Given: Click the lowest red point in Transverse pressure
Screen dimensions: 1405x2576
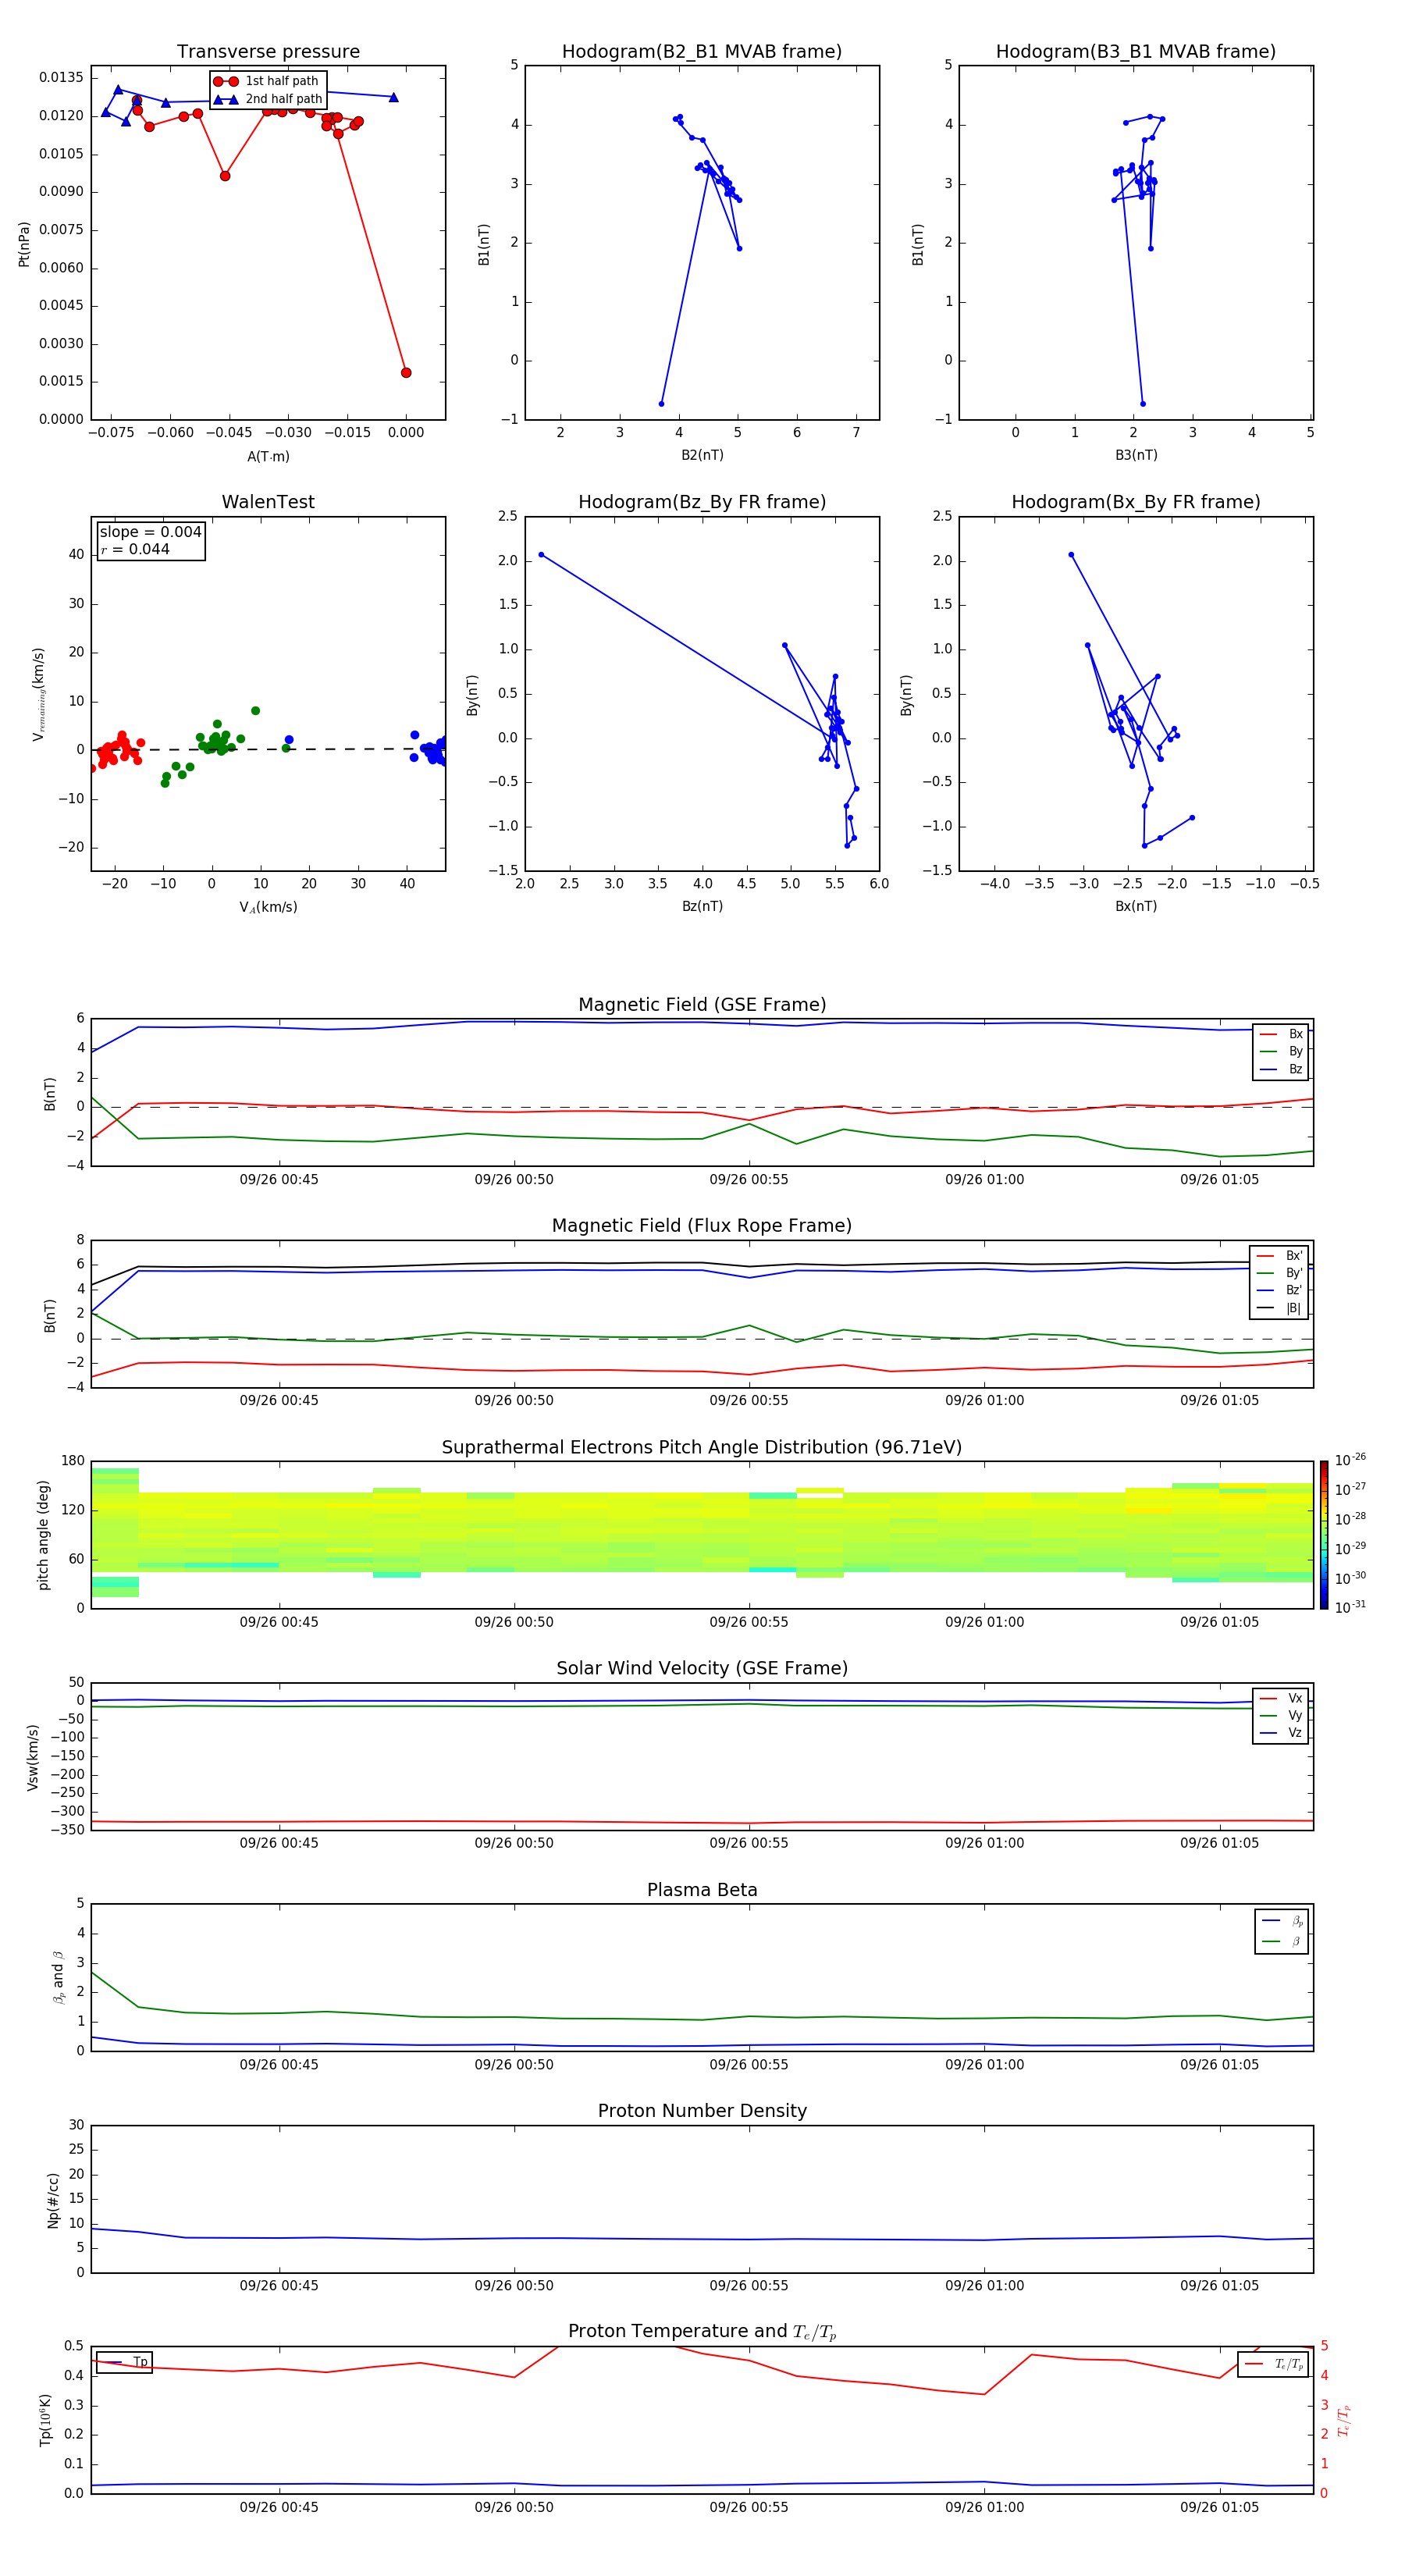Looking at the screenshot, I should pyautogui.click(x=406, y=373).
